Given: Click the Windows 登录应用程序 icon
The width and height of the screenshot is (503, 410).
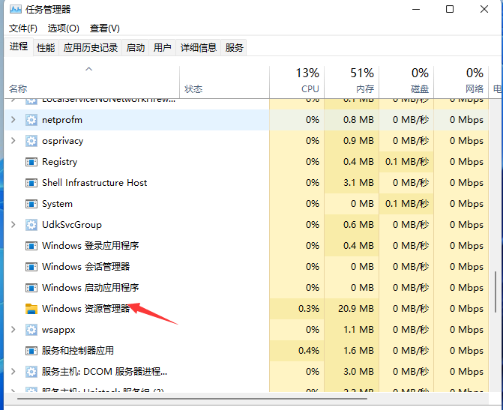Looking at the screenshot, I should pyautogui.click(x=31, y=246).
